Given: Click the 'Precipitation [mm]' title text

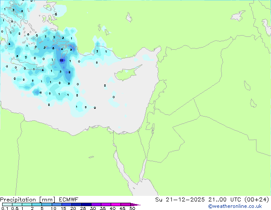Looking at the screenshot, I should click(28, 200).
